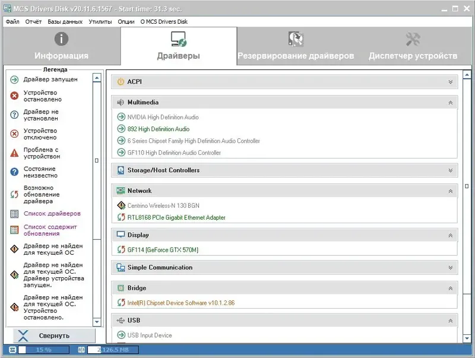Click the 2126.5 MB memory progress bar
475x358 pixels.
pos(113,350)
